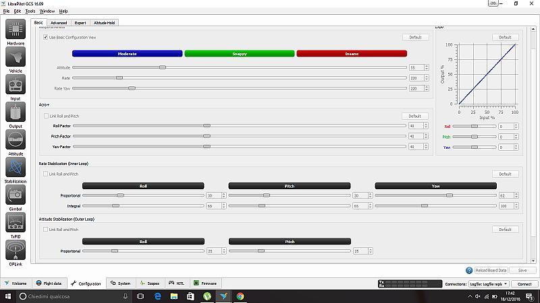Open the Vehicle configuration section
The height and width of the screenshot is (303, 540).
click(x=16, y=59)
